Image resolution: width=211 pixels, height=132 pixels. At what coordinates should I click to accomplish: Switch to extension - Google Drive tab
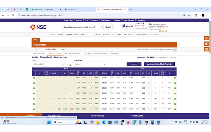pos(46,10)
